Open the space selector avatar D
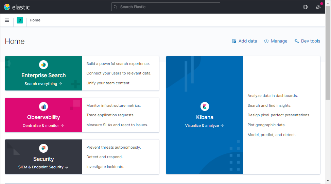The width and height of the screenshot is (331, 184). (x=20, y=20)
